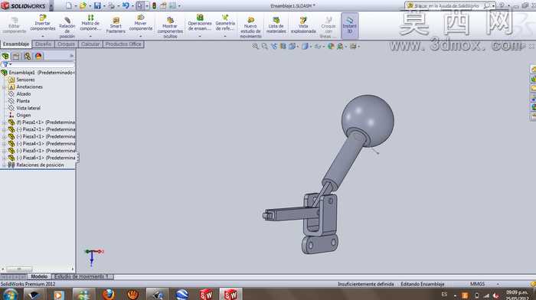The image size is (536, 300).
Task: Zoom to fit using first magnifier icon
Action: (255, 46)
